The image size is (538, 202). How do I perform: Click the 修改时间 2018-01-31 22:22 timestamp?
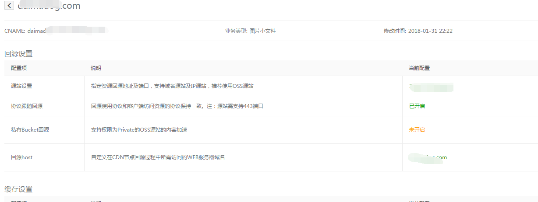pos(418,31)
